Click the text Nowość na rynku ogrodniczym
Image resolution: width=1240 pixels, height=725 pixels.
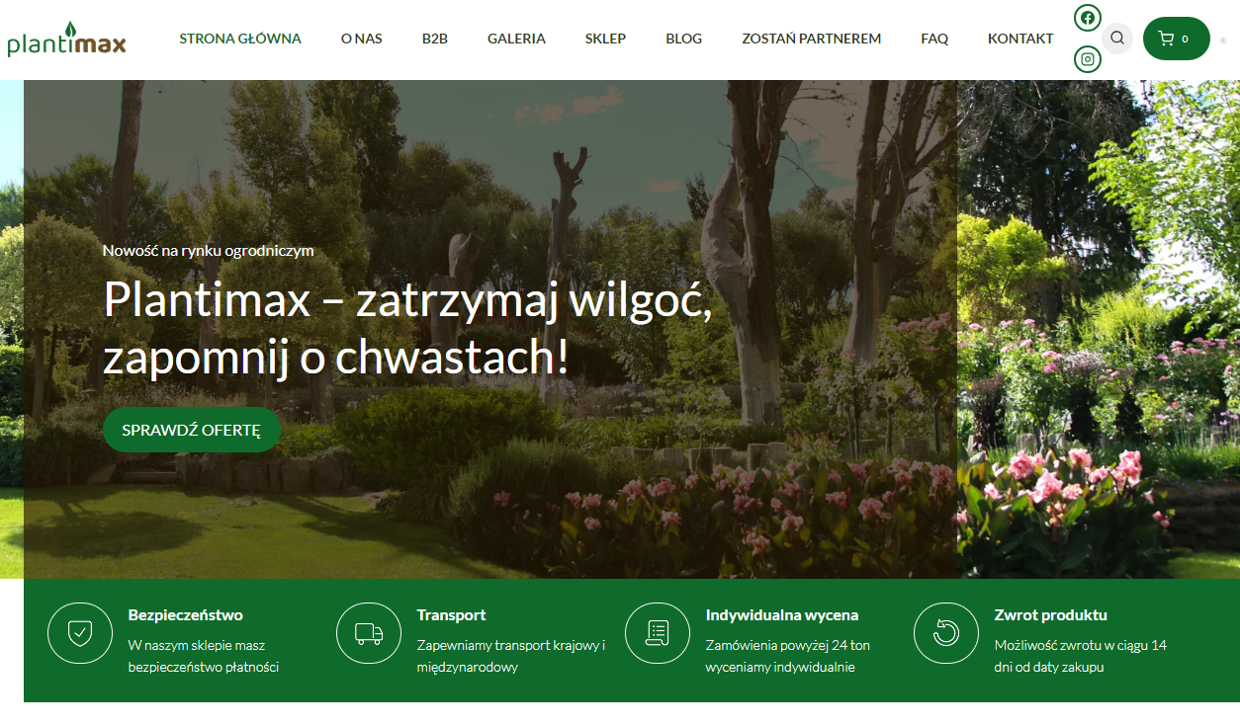(209, 250)
